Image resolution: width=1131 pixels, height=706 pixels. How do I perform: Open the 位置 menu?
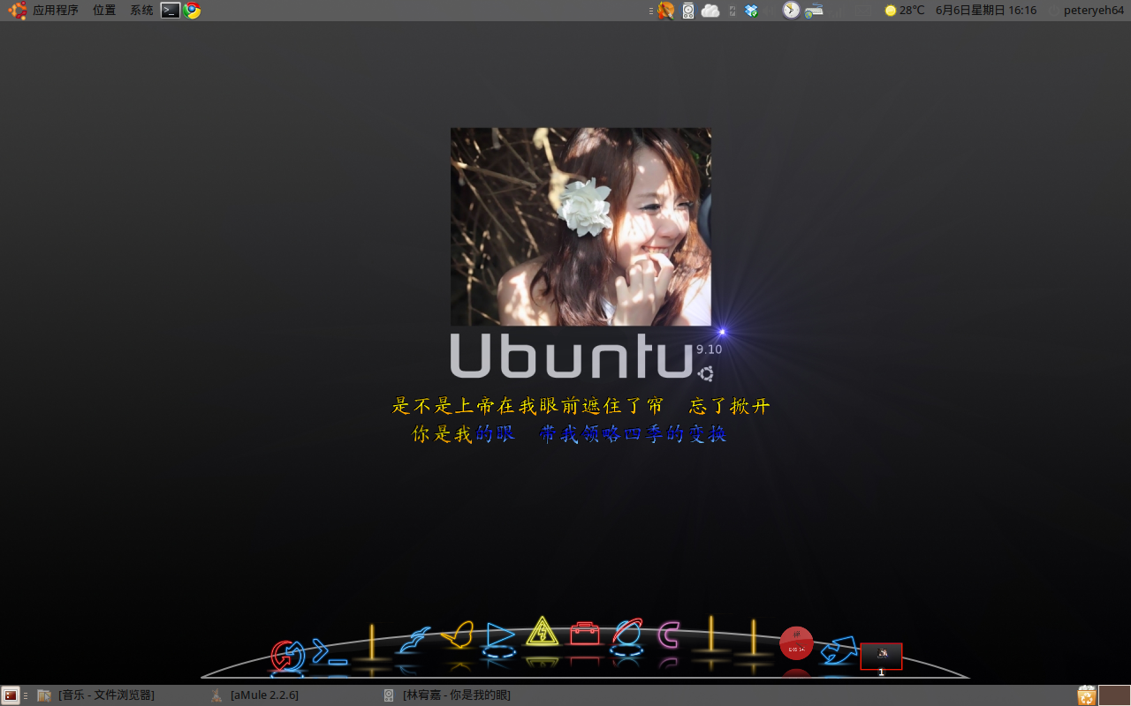[104, 11]
